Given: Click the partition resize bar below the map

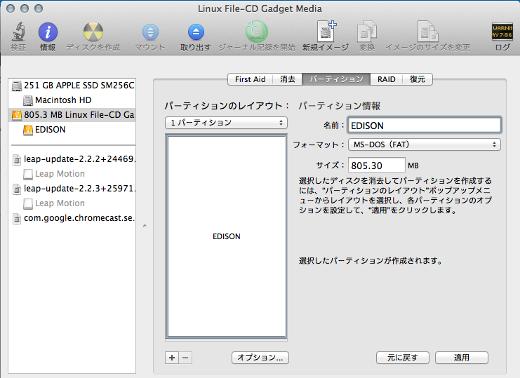Looking at the screenshot, I should click(x=226, y=339).
